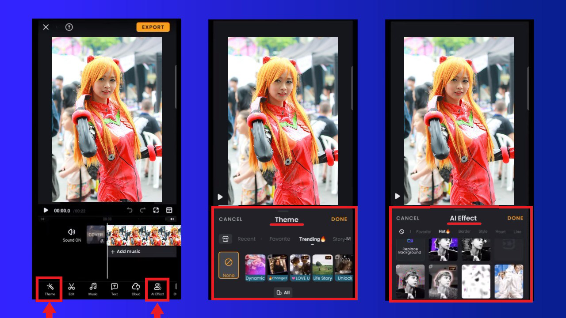
Task: Cancel the AI Effect panel
Action: (x=408, y=218)
